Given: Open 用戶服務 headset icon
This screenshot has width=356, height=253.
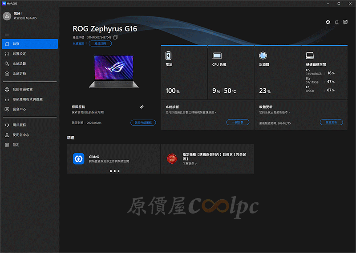Looking at the screenshot, I should [x=7, y=125].
